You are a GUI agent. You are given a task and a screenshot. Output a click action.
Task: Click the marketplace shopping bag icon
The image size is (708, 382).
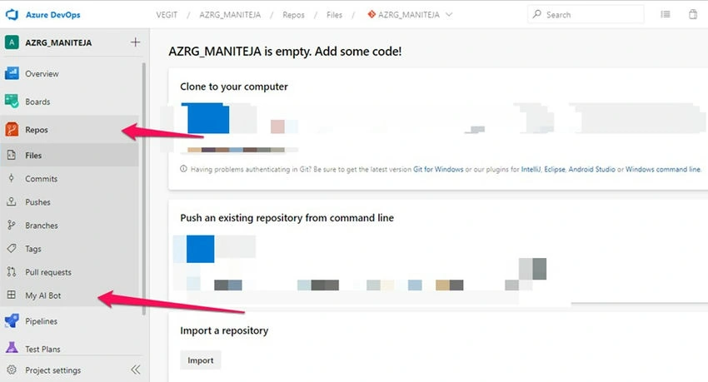coord(693,14)
